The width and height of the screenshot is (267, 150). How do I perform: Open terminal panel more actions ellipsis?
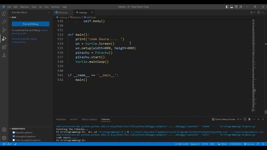coord(254,120)
